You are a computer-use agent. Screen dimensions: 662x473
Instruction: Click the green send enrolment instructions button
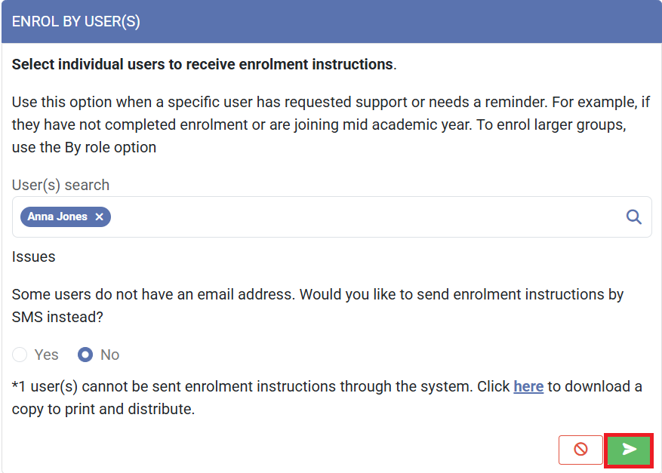coord(628,450)
